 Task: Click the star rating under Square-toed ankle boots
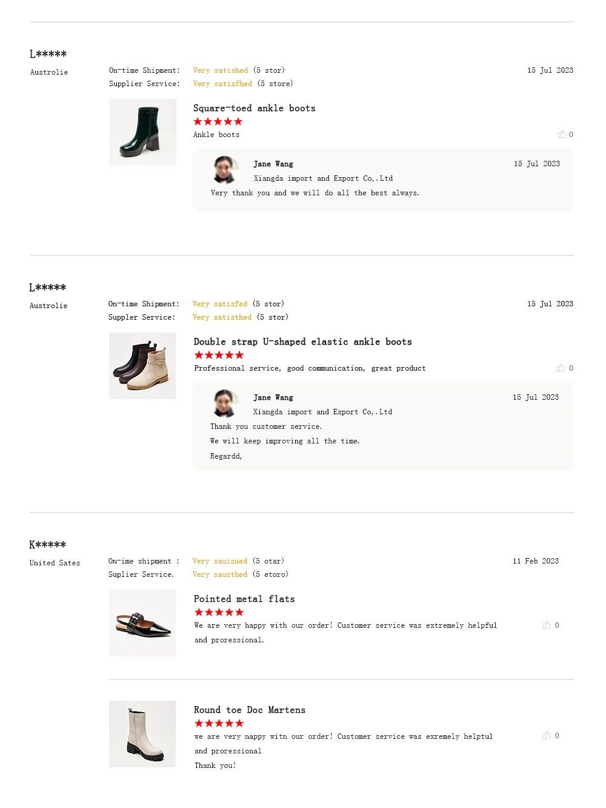[218, 122]
